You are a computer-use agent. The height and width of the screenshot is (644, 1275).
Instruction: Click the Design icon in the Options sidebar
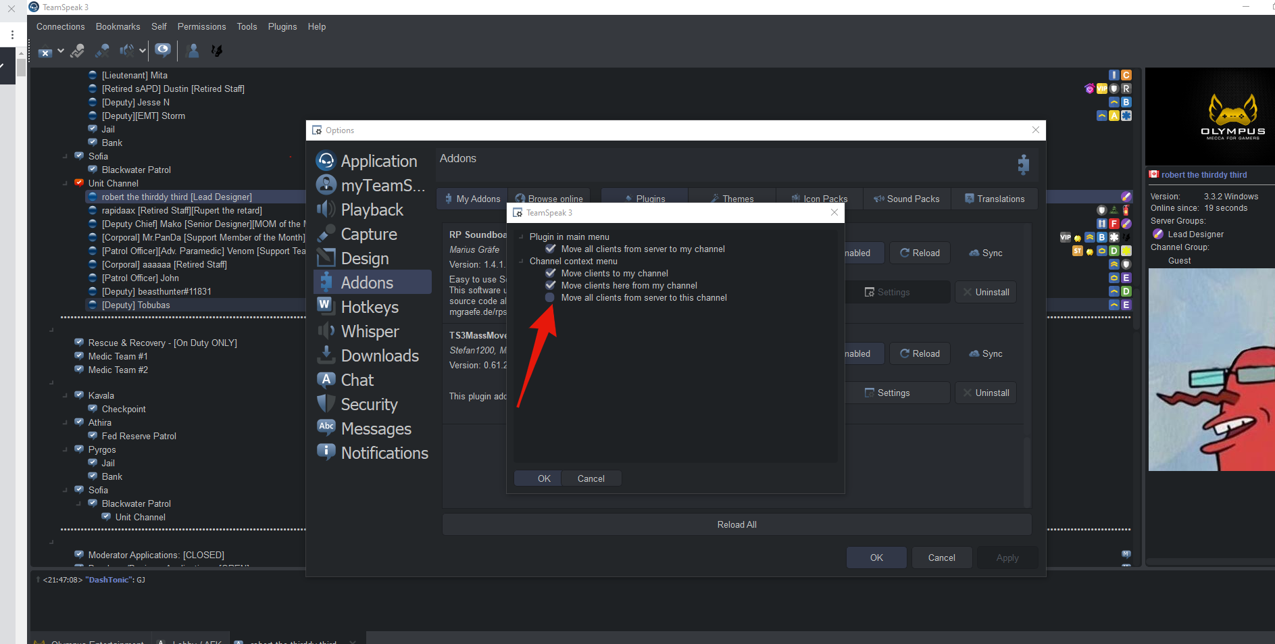(326, 258)
